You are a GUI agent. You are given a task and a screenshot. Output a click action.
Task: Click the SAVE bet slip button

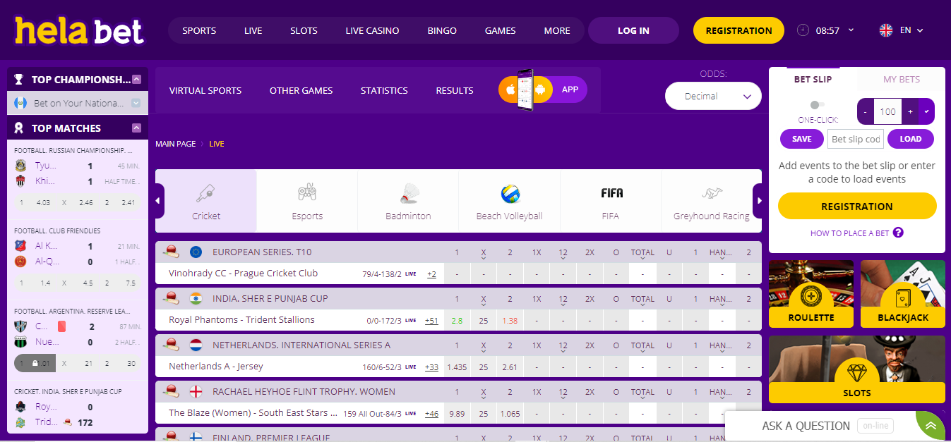pyautogui.click(x=801, y=139)
